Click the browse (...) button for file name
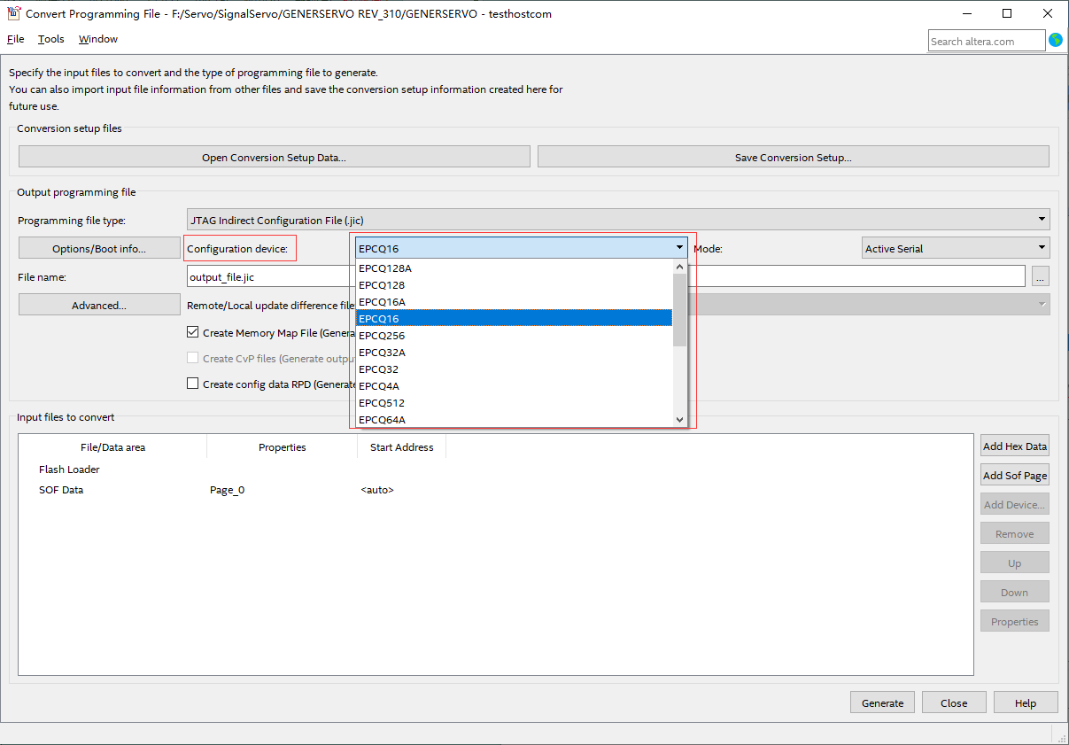The height and width of the screenshot is (745, 1069). (x=1040, y=276)
